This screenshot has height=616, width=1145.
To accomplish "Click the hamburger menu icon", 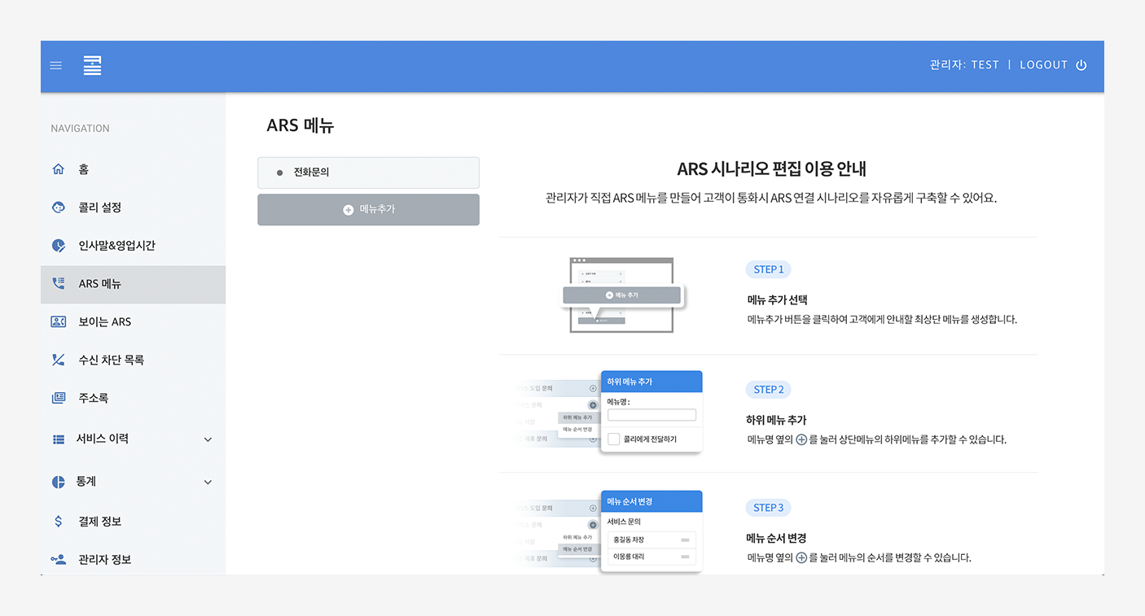I will 56,65.
